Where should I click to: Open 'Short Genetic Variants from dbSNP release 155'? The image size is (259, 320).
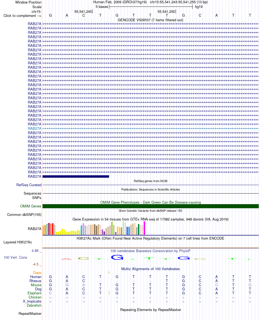tap(150, 211)
